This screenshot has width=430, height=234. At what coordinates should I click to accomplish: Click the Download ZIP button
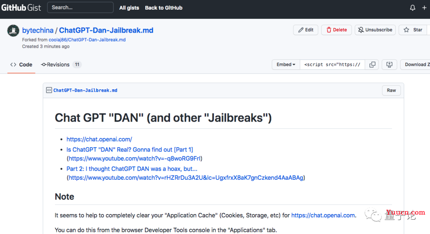tap(415, 65)
